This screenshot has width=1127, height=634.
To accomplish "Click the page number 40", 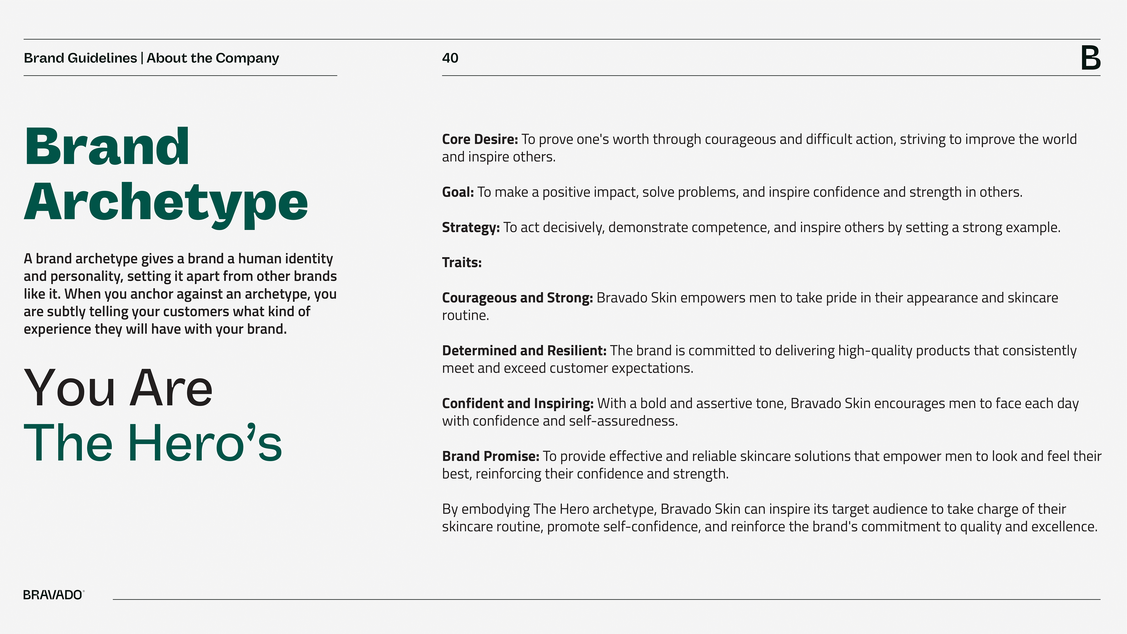I will point(450,58).
